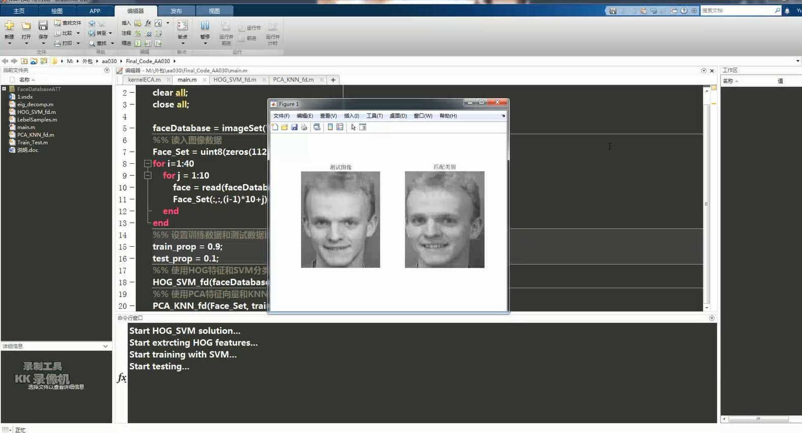The width and height of the screenshot is (802, 433).
Task: Open the New (新建) dropdown arrow
Action: point(9,44)
